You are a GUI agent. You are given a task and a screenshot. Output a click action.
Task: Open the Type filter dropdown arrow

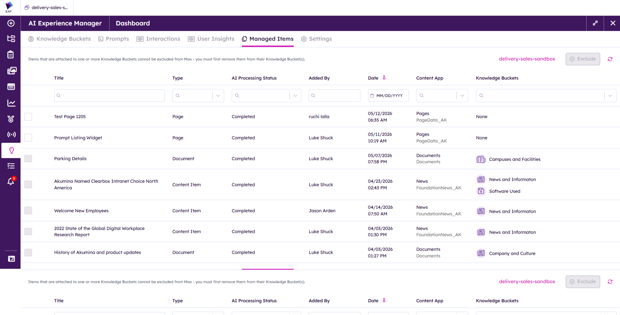218,96
